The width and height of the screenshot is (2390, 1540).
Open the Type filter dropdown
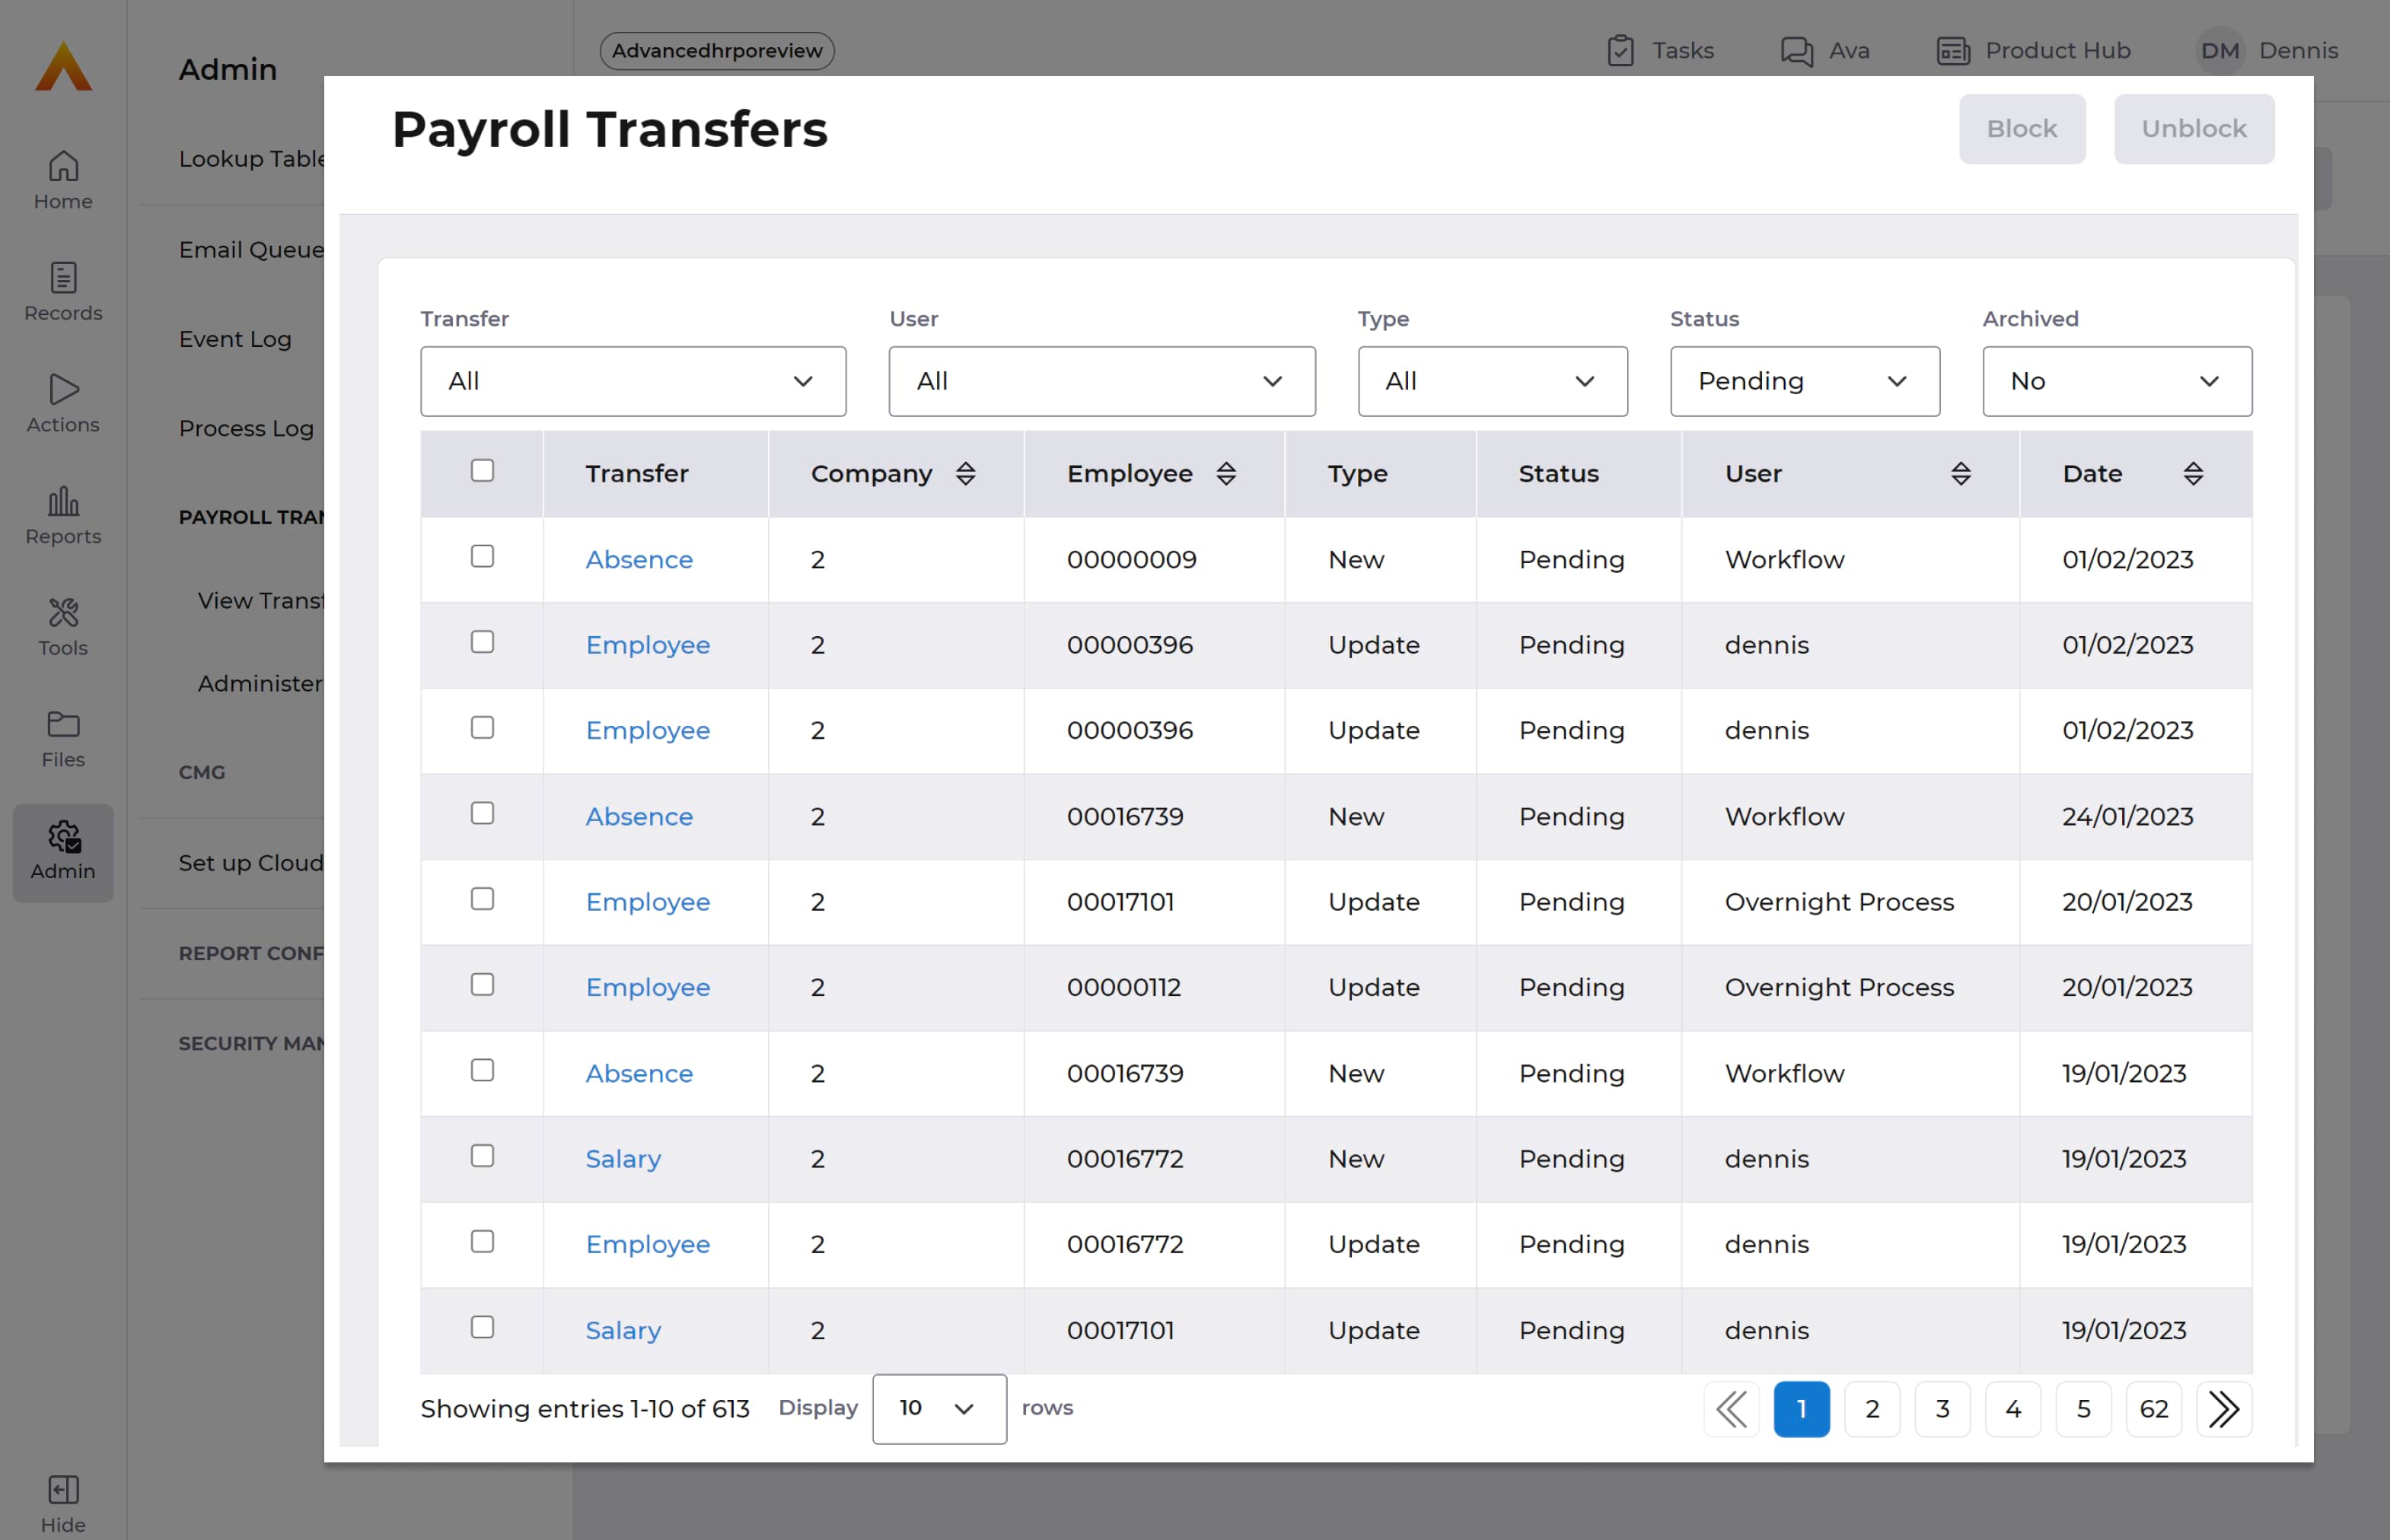pyautogui.click(x=1493, y=381)
